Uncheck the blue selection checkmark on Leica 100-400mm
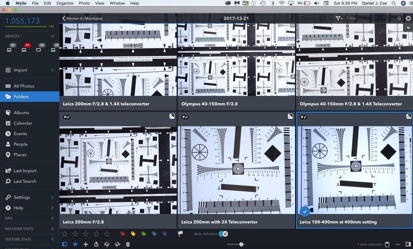 coord(305,212)
